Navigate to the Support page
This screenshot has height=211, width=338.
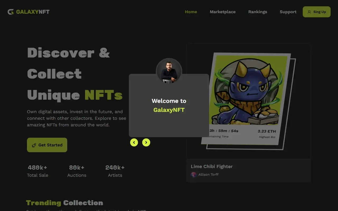coord(288,12)
